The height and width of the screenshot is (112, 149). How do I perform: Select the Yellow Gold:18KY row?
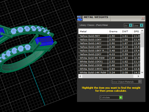point(109,47)
